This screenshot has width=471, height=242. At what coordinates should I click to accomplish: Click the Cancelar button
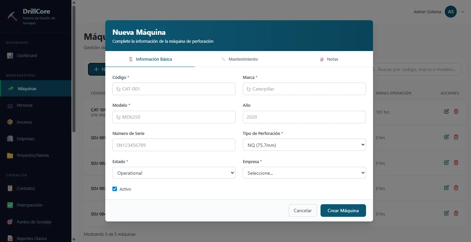point(303,211)
